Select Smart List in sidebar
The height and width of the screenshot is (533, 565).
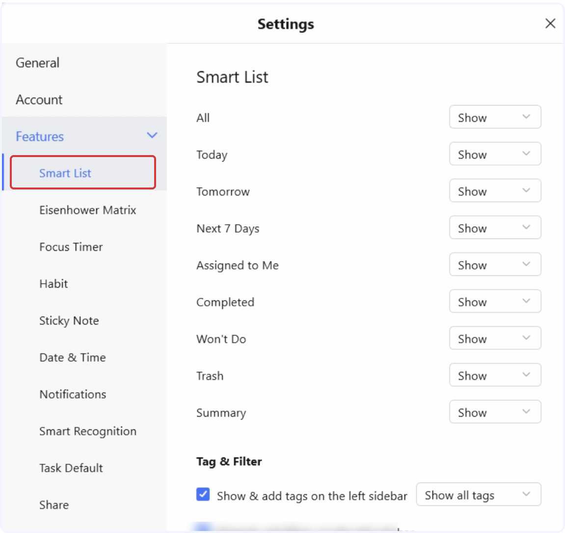click(x=65, y=173)
